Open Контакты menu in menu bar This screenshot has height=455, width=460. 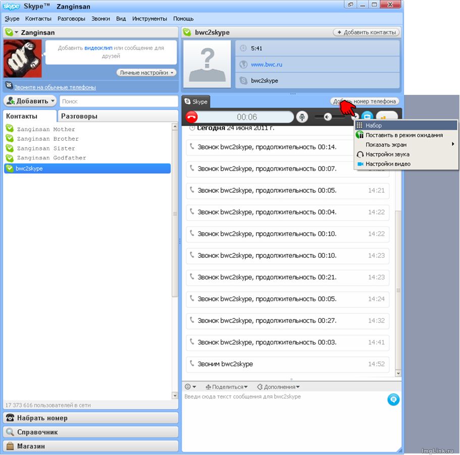pyautogui.click(x=38, y=19)
